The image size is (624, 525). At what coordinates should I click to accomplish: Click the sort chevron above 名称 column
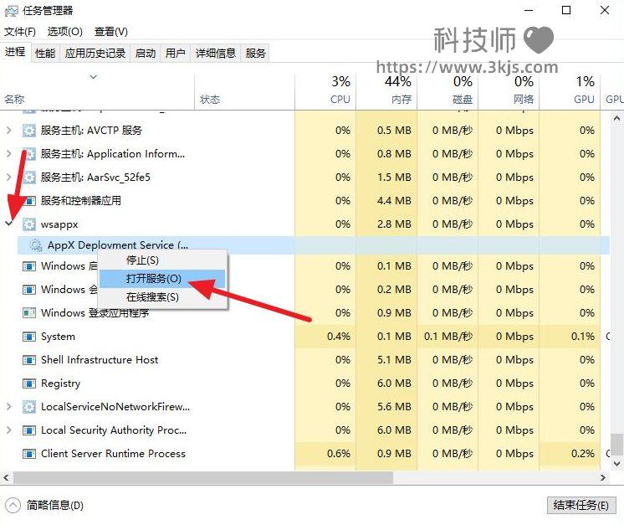pyautogui.click(x=93, y=77)
